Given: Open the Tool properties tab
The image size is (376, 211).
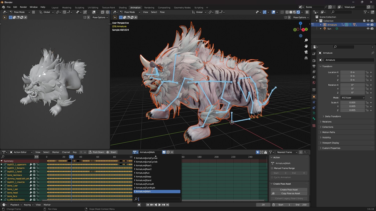Looking at the screenshot, I should pos(314,53).
